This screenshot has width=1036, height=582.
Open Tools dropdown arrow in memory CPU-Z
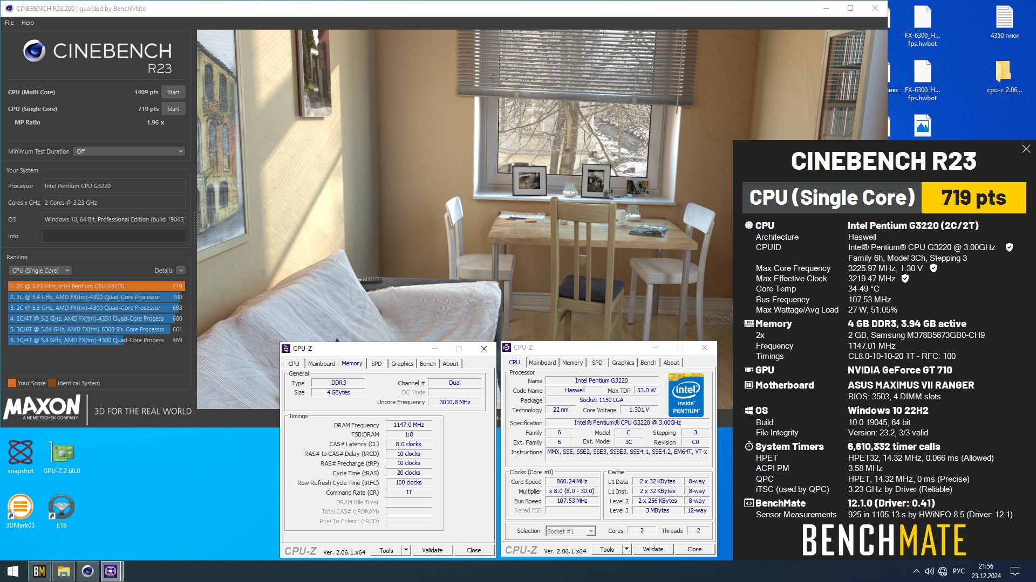coord(406,550)
